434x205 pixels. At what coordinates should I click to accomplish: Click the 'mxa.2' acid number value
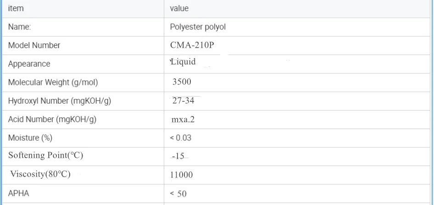(x=183, y=119)
